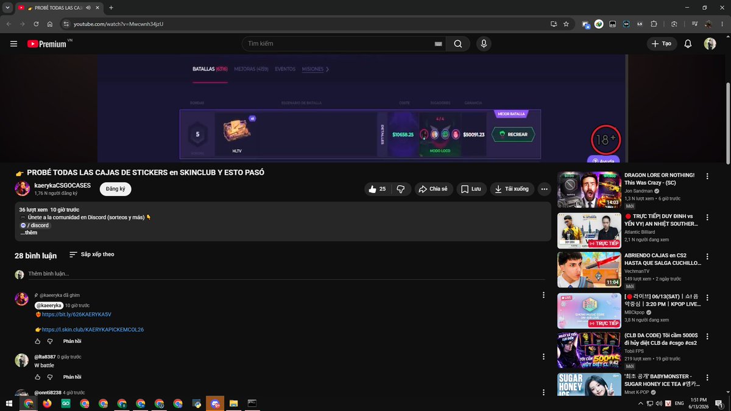This screenshot has width=731, height=411.
Task: Open the more actions button beside Tải xuống
Action: (544, 189)
